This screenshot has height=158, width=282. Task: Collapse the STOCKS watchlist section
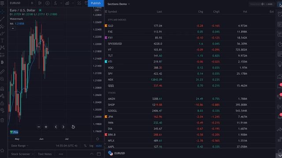111,93
